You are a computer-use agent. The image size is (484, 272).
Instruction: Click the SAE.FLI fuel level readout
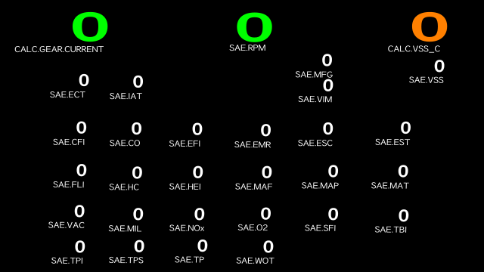tap(81, 170)
